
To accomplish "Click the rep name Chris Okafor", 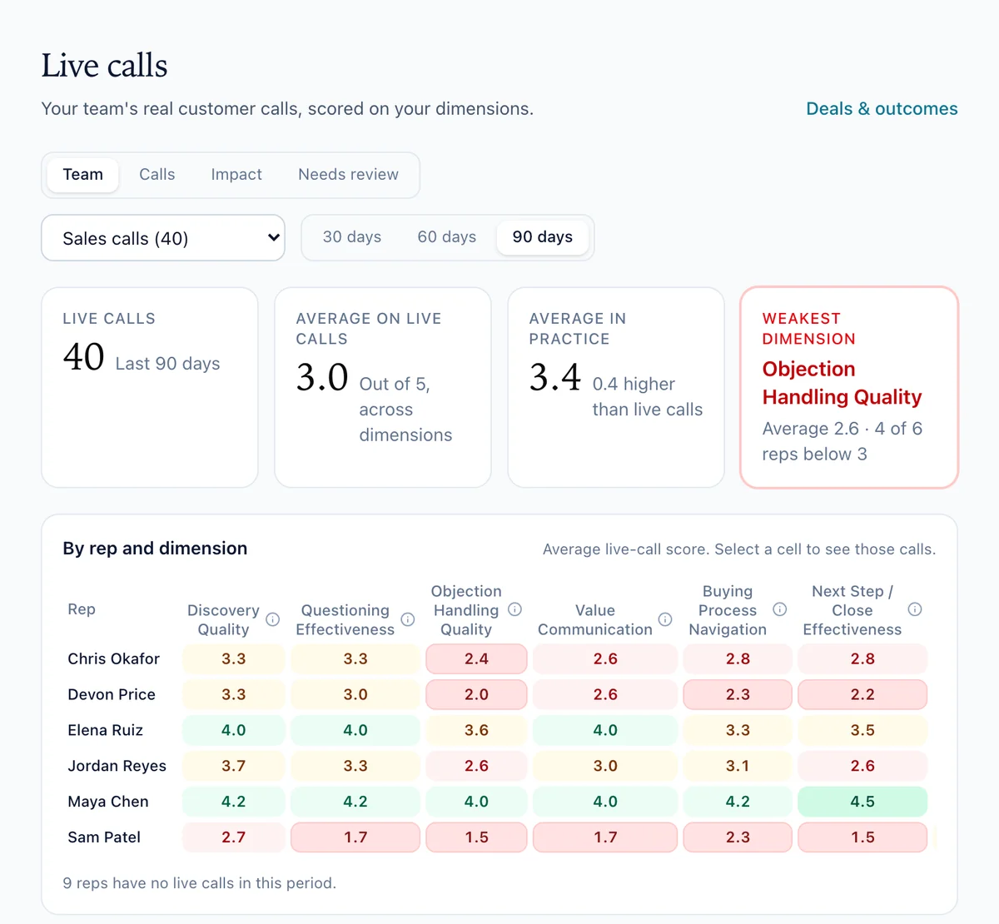I will [113, 658].
